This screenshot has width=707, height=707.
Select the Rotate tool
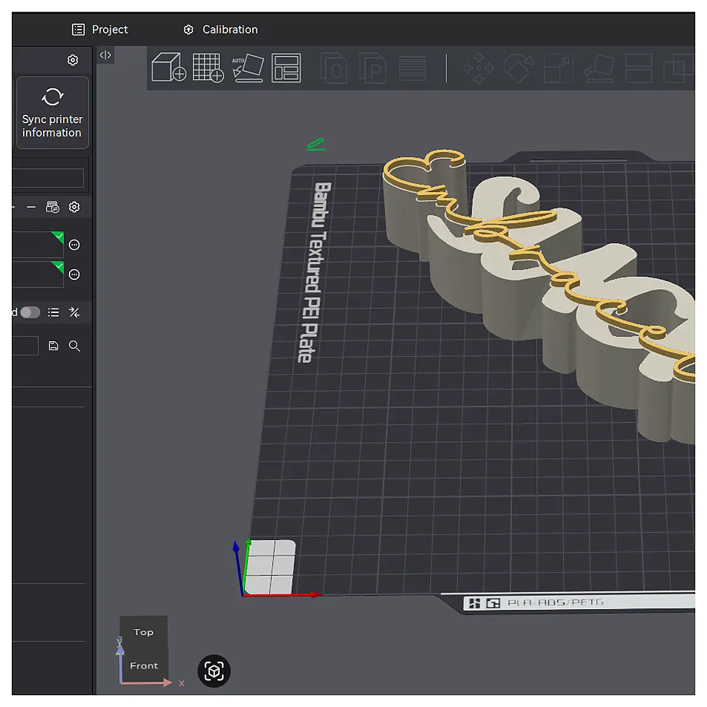click(518, 68)
